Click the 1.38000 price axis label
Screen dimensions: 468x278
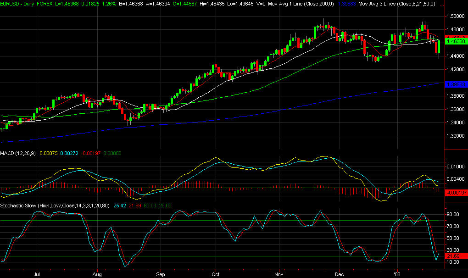[456, 96]
